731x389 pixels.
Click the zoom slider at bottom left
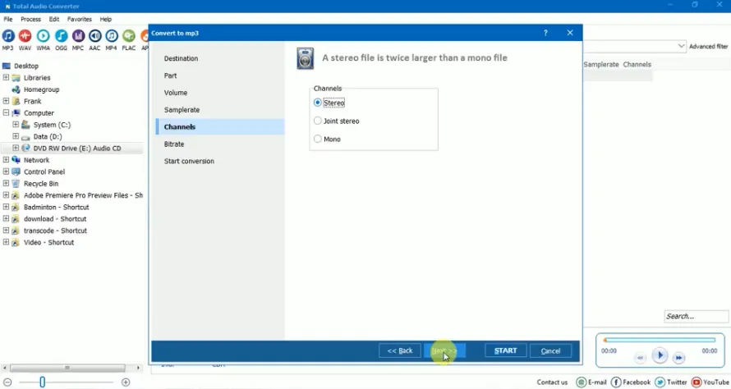[x=43, y=382]
